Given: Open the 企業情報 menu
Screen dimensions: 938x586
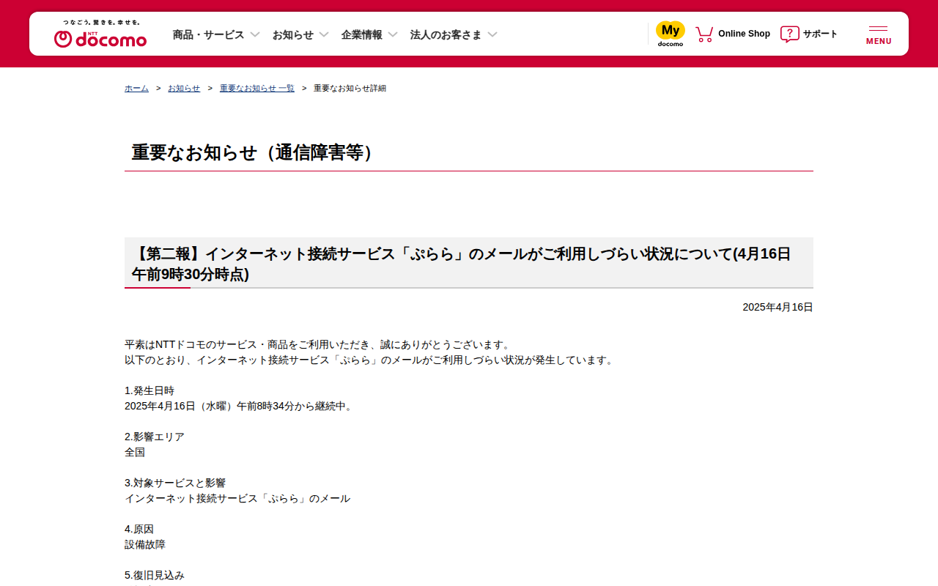Looking at the screenshot, I should [x=362, y=34].
